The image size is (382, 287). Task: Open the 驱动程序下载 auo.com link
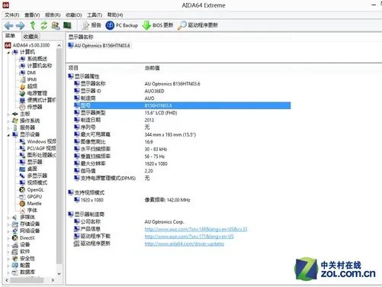click(189, 237)
